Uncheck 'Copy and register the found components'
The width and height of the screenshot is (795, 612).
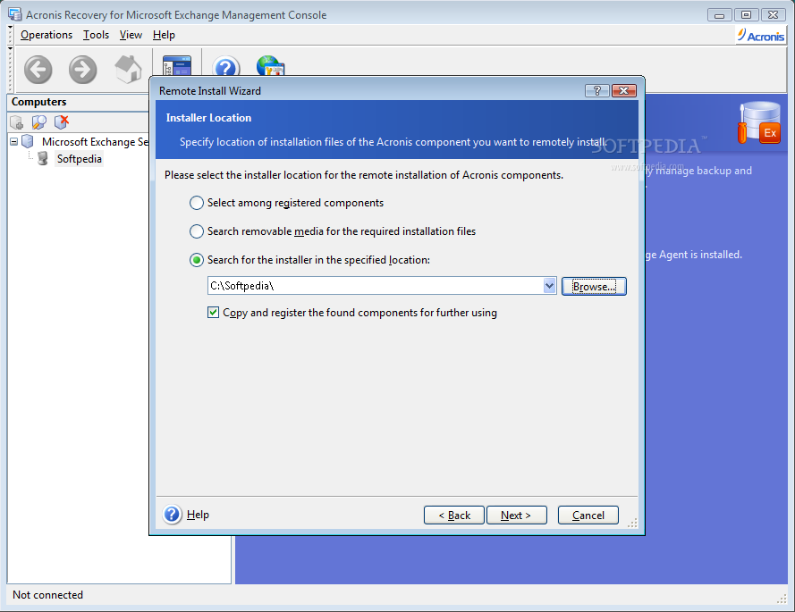tap(214, 313)
